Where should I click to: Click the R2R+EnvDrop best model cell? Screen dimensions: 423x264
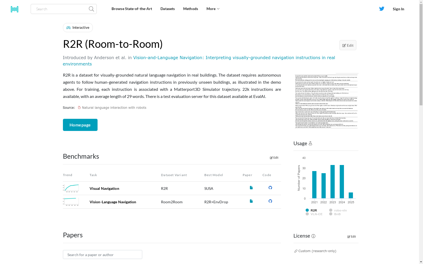tap(216, 202)
